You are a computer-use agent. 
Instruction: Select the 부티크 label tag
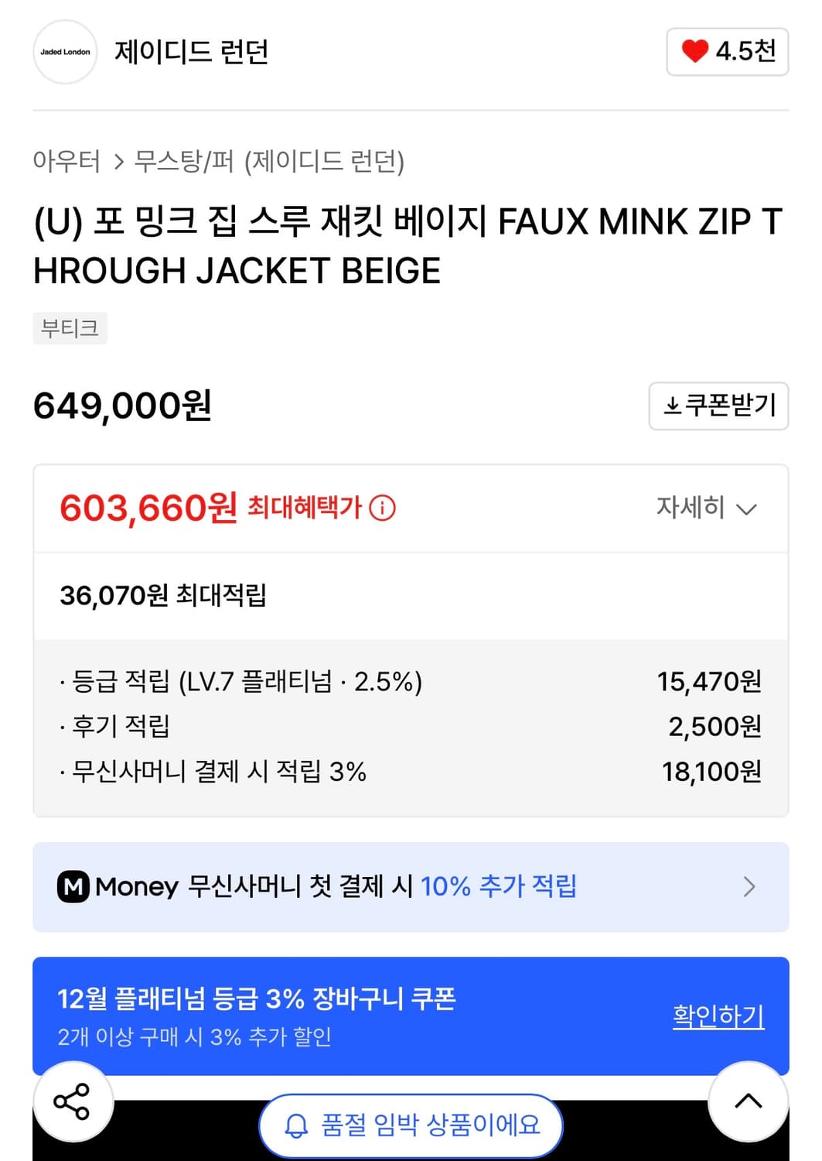(x=70, y=328)
